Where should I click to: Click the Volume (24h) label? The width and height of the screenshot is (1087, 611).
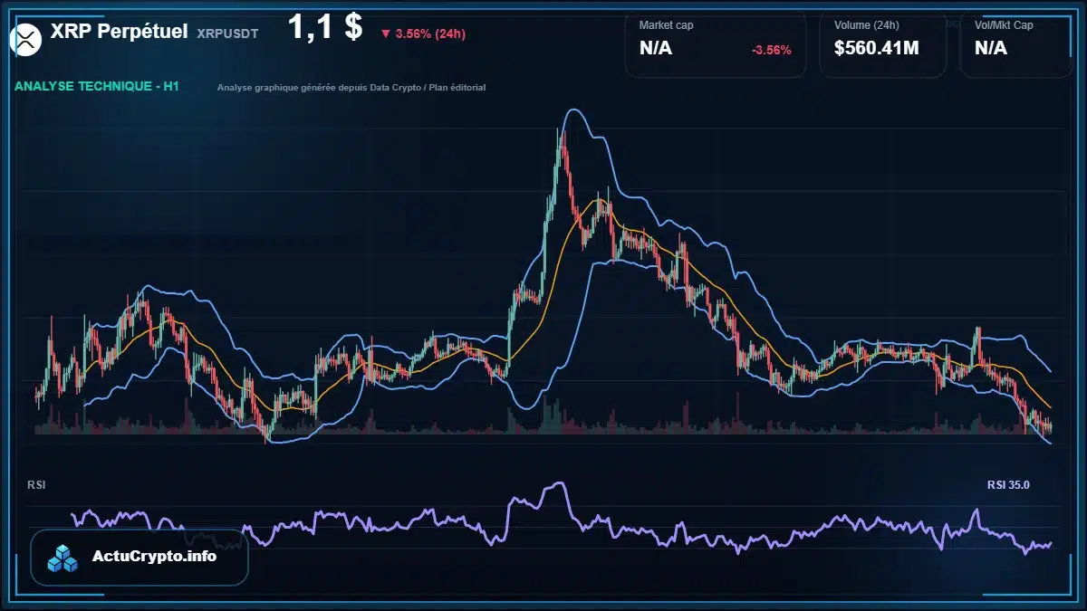867,25
